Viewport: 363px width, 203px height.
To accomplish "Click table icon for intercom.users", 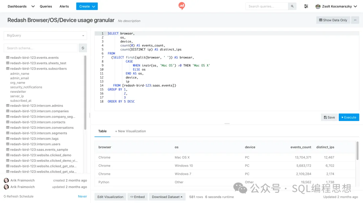I will click(x=8, y=144).
